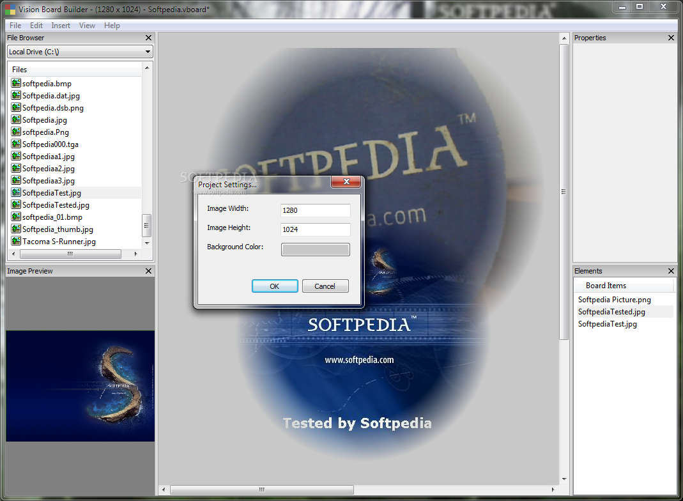Click the Softpedia000.tga file icon
683x501 pixels.
click(x=16, y=144)
